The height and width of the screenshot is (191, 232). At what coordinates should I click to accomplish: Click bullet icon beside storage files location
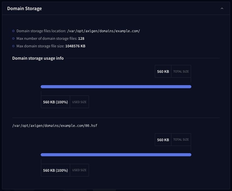pos(13,31)
